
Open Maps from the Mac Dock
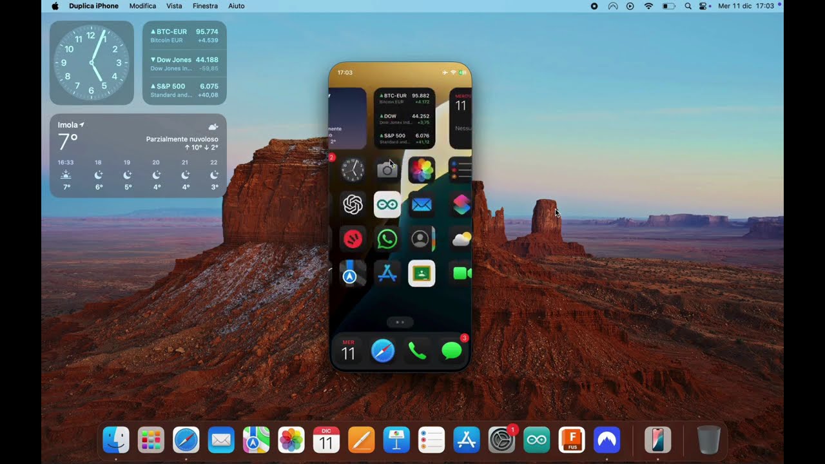[256, 440]
